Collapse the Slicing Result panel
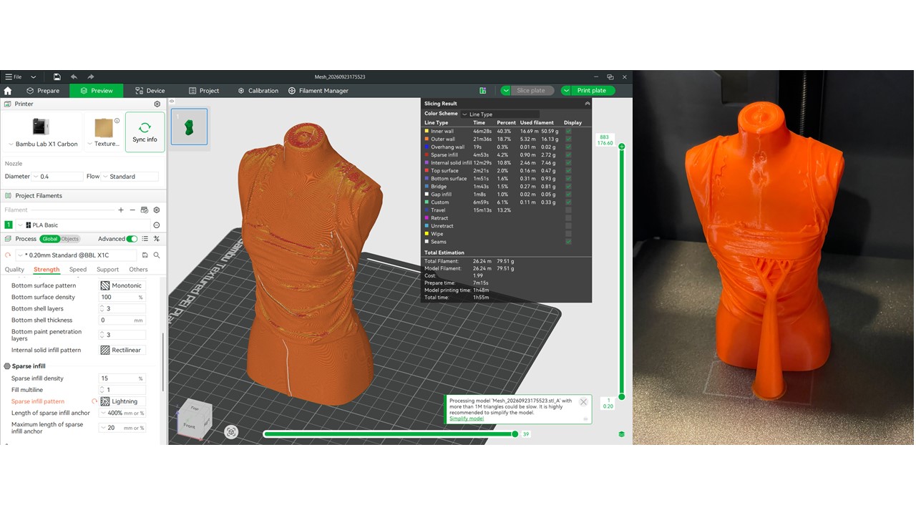This screenshot has width=916, height=515. click(x=588, y=104)
